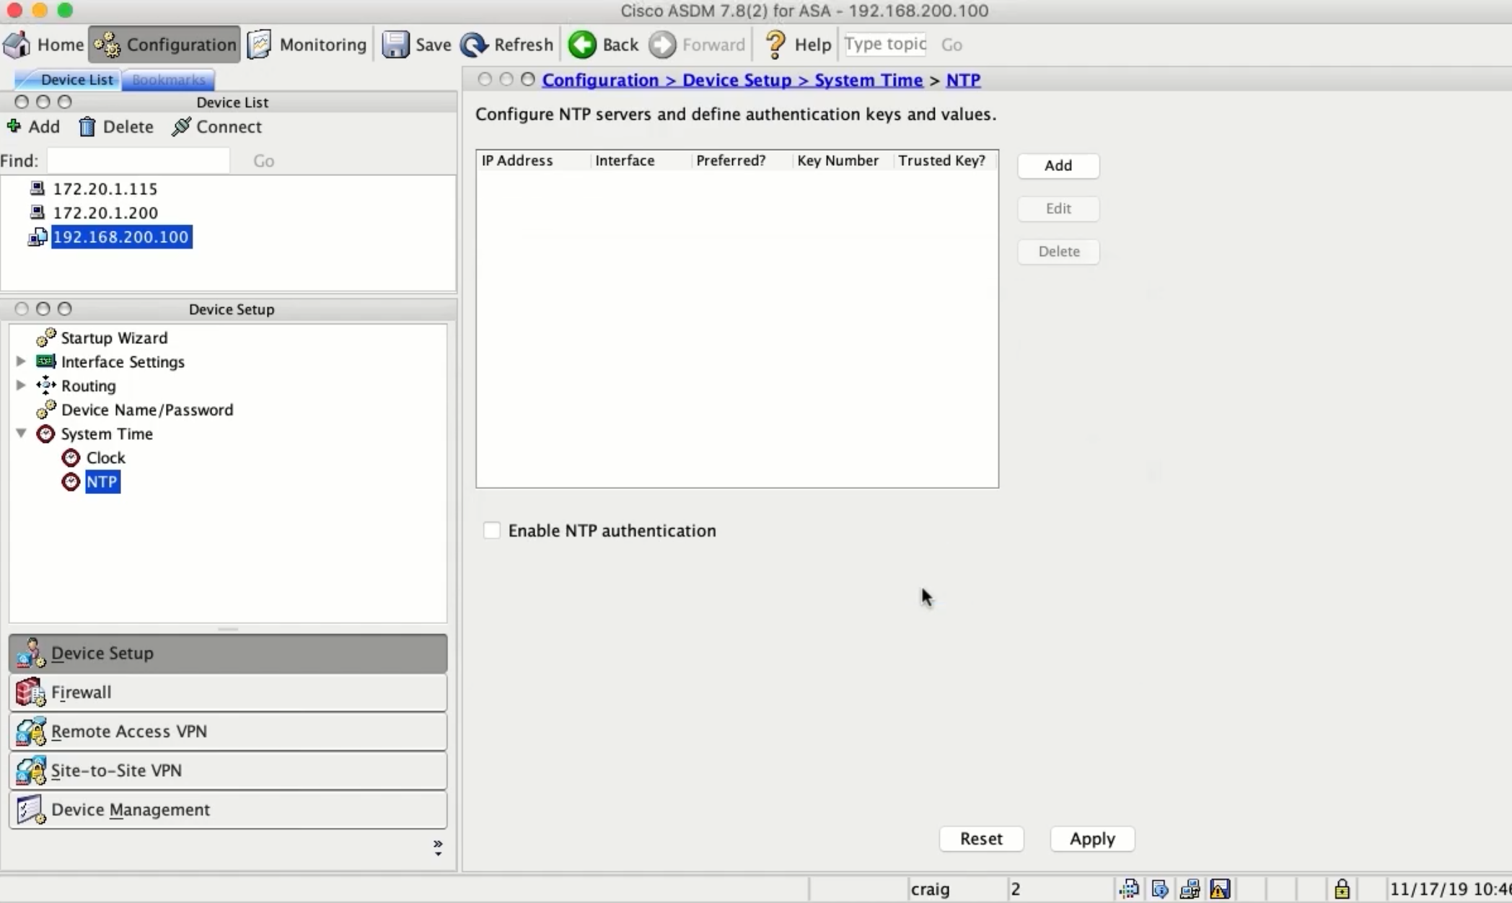
Task: Open the Bookmarks tab
Action: pos(168,79)
